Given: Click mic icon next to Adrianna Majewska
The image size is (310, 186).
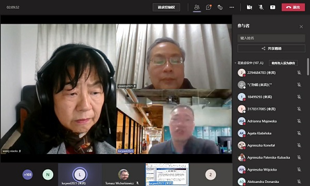Looking at the screenshot, I should (299, 121).
